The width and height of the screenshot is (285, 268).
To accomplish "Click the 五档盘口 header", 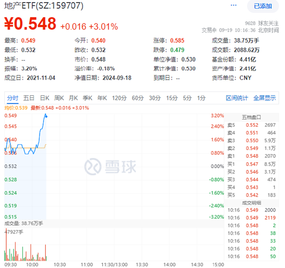I will pos(251,117).
